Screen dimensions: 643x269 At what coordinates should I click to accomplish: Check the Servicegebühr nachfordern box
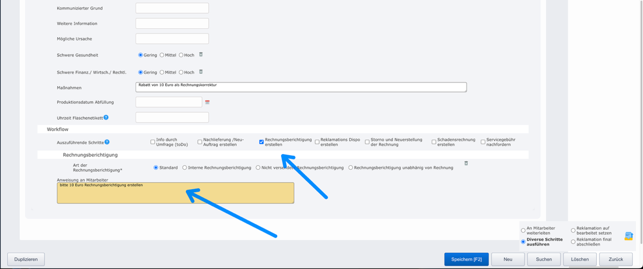pos(483,142)
